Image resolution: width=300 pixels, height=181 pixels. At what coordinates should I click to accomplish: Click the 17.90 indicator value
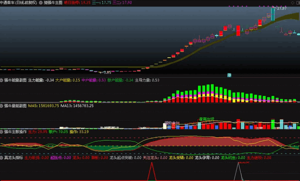127,3
